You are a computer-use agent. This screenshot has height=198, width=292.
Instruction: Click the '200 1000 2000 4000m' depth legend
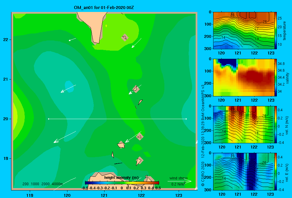pyautogui.click(x=42, y=184)
